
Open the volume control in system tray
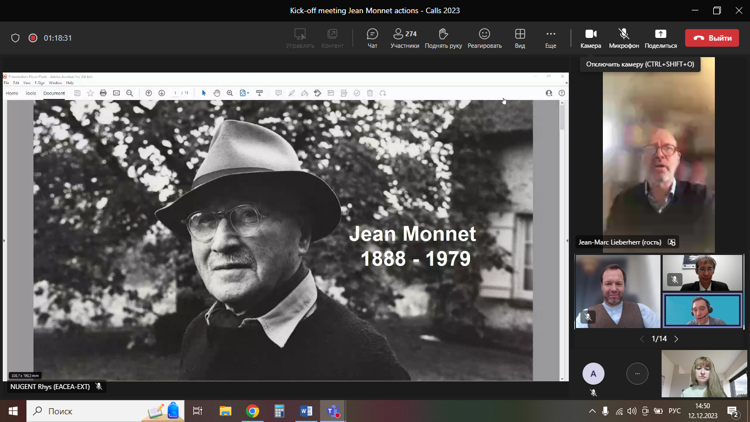point(631,411)
